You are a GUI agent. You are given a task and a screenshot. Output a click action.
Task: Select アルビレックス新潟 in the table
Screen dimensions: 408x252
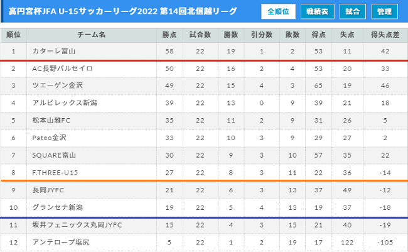coord(65,103)
